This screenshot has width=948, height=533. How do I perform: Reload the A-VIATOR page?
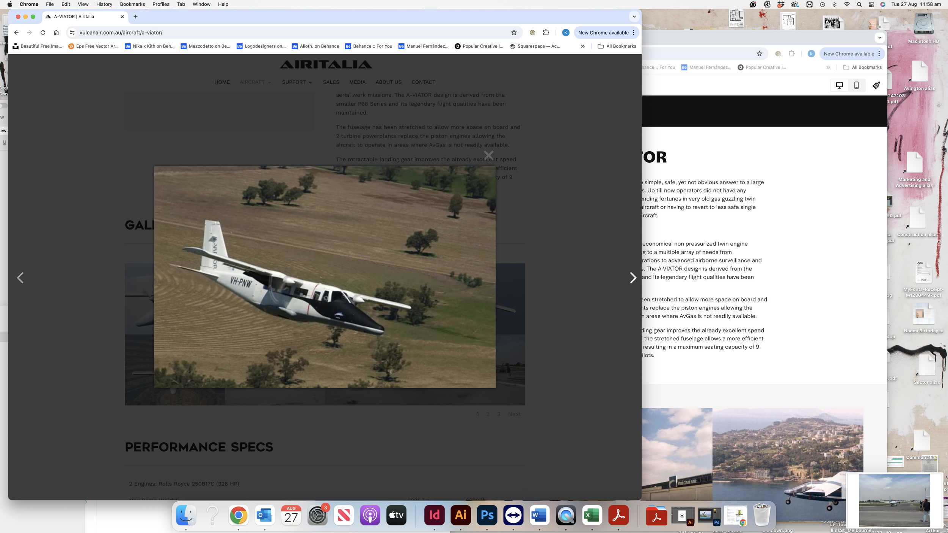click(43, 33)
